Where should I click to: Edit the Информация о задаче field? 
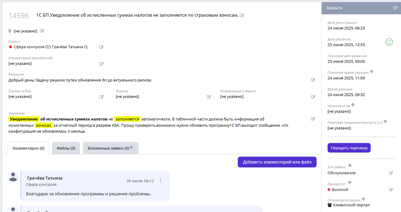point(313,97)
